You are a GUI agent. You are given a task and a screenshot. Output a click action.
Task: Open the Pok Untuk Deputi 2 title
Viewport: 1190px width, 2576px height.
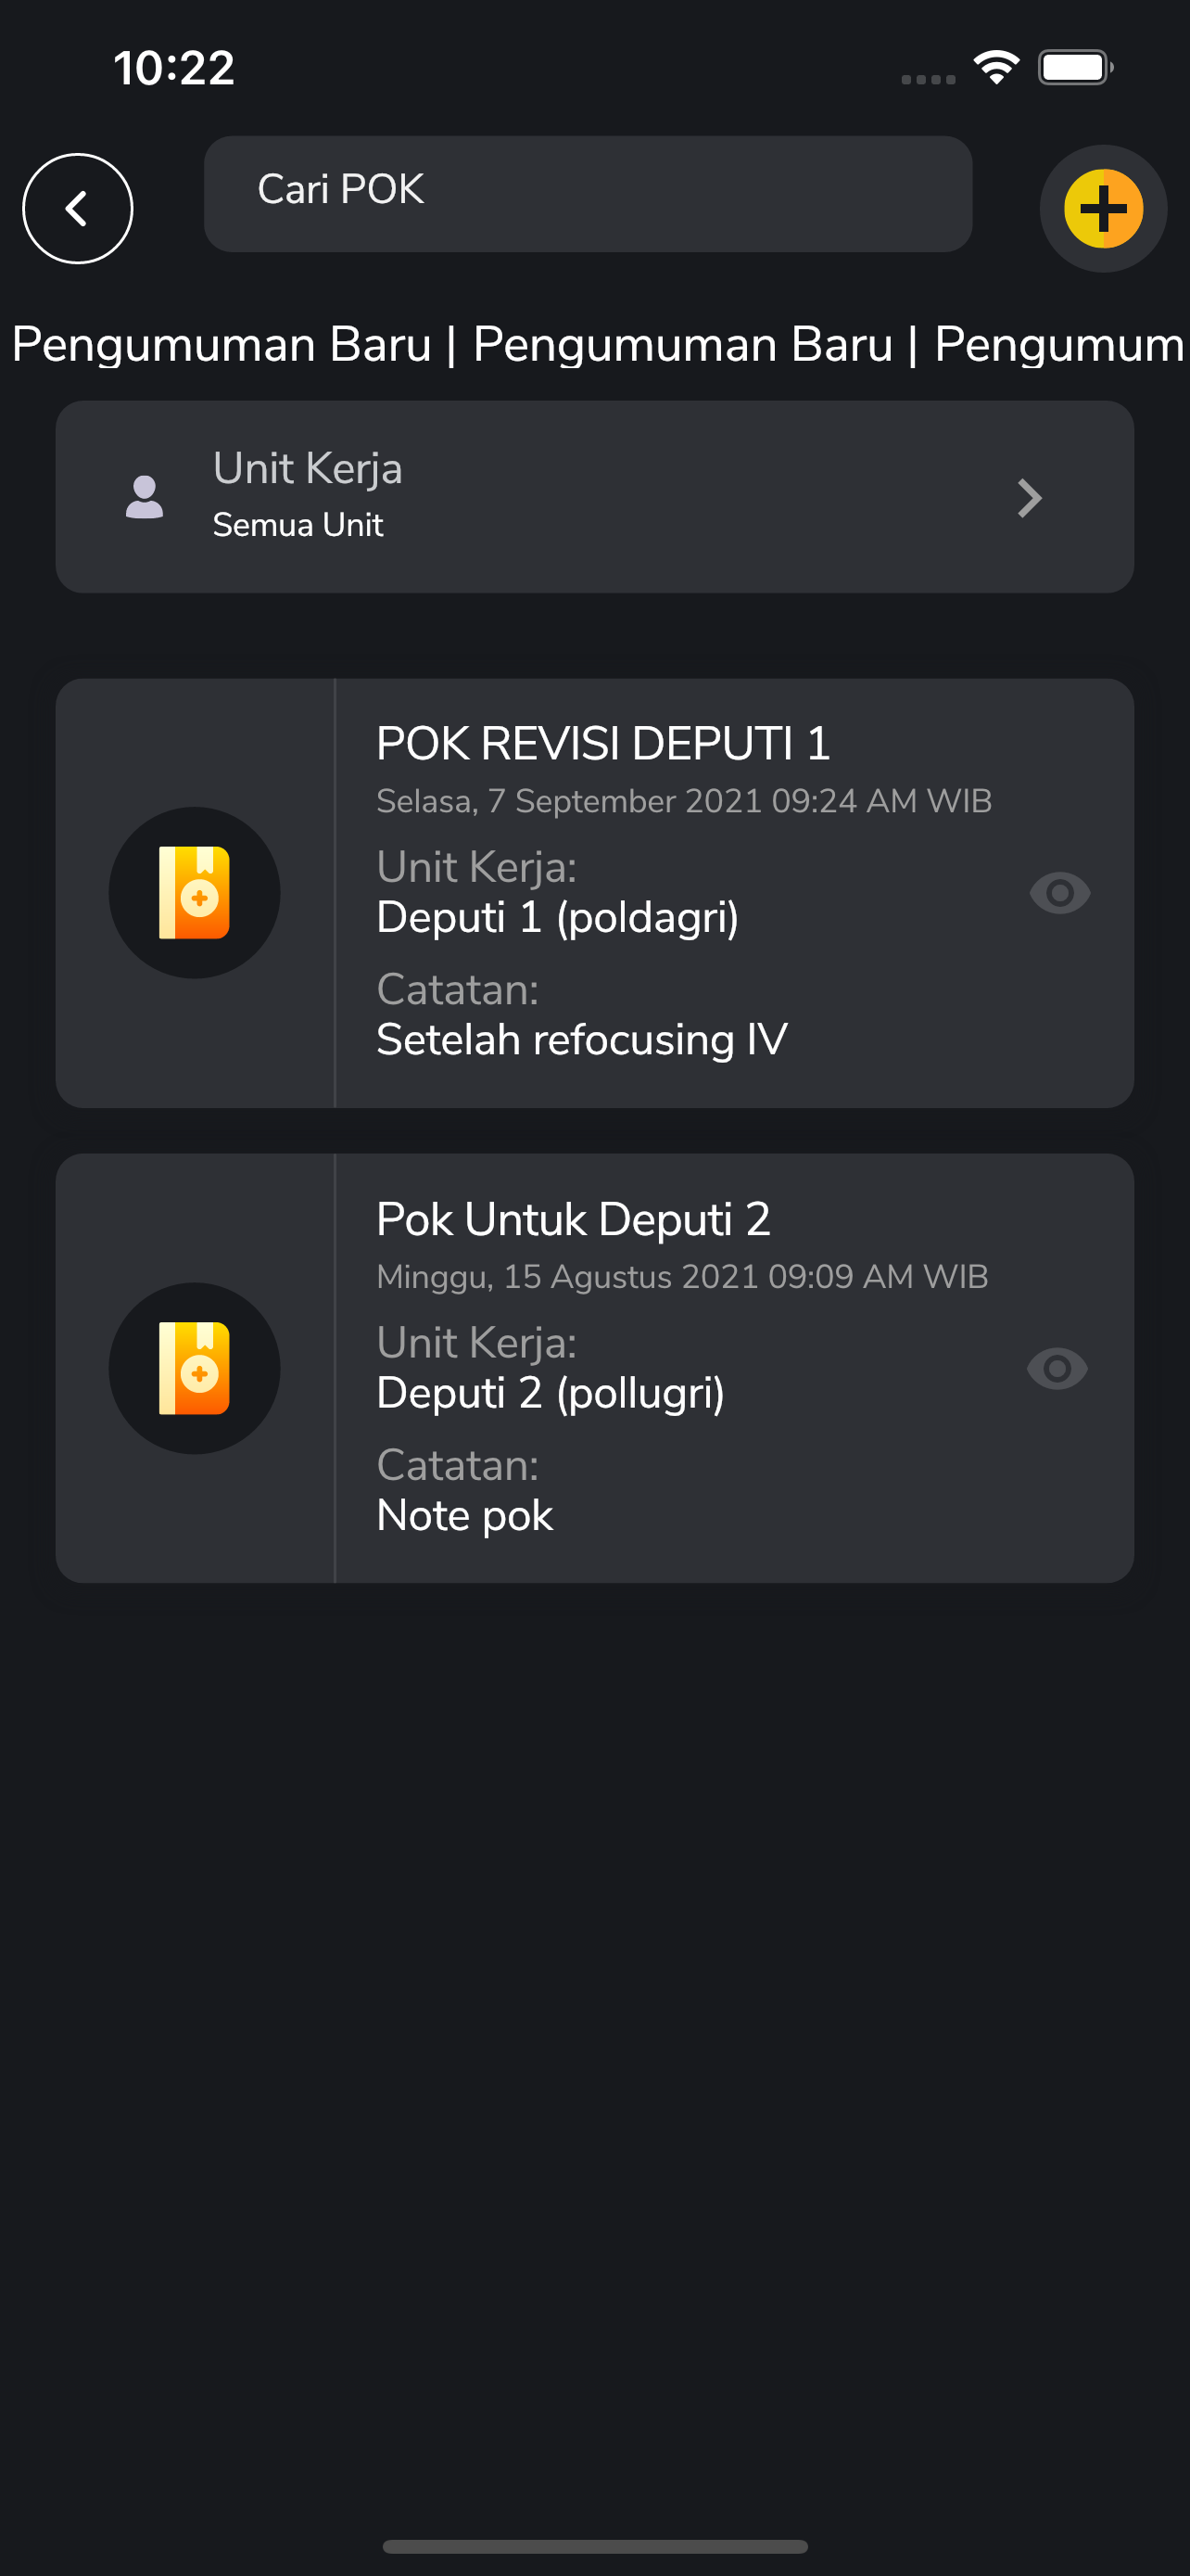tap(574, 1220)
